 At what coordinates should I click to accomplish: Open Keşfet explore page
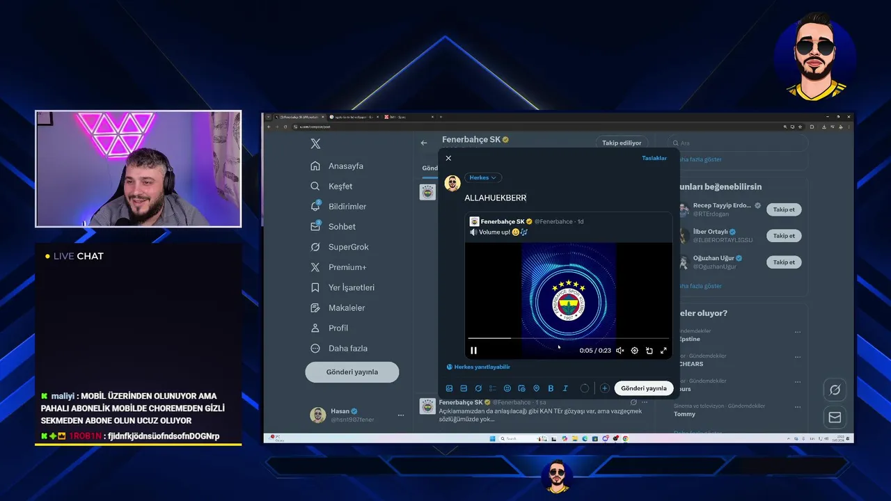click(x=332, y=186)
